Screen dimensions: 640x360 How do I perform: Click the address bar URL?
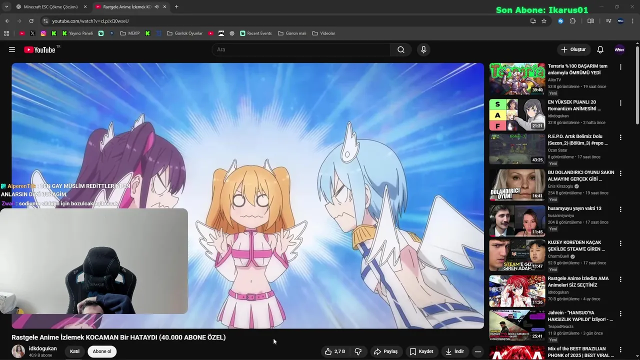90,21
